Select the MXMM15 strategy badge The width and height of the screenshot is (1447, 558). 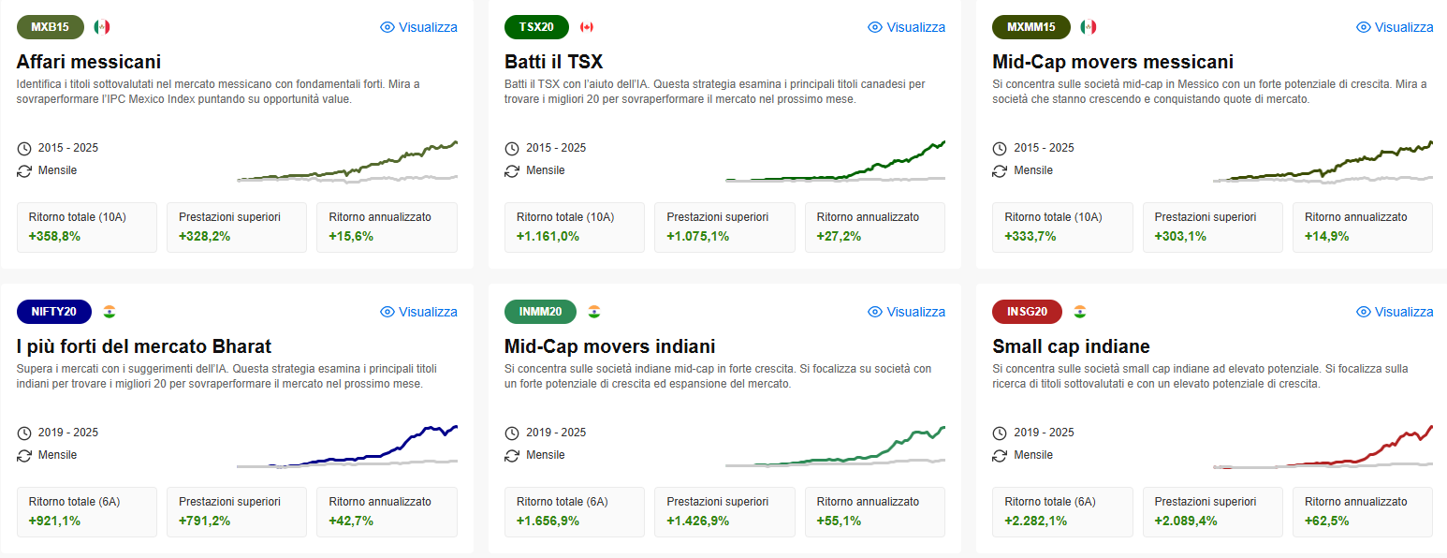pyautogui.click(x=1031, y=27)
